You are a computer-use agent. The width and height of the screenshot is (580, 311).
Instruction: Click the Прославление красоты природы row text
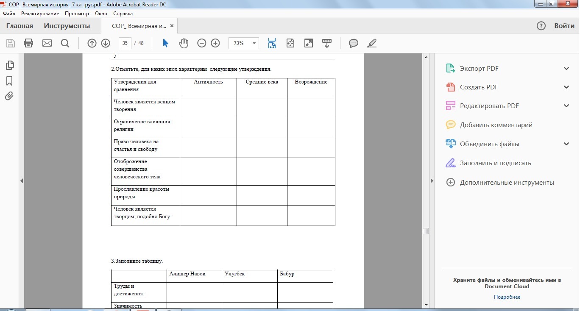tap(141, 193)
